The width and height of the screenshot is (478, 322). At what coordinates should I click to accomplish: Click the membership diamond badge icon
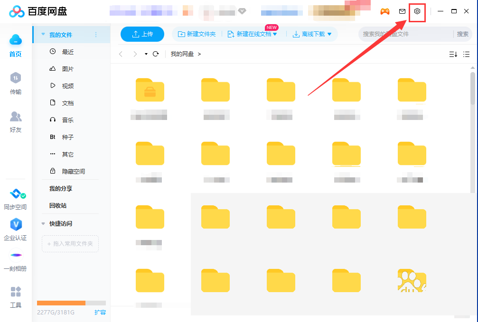click(242, 11)
